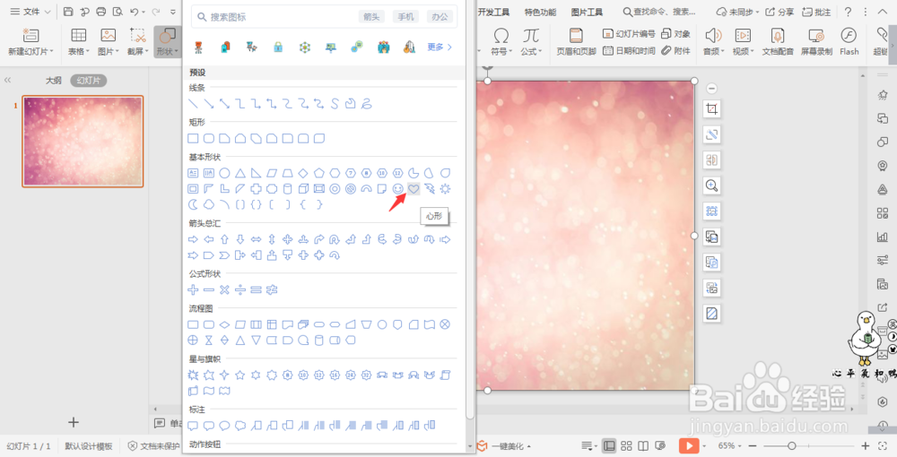Open the File menu
897x457 pixels.
30,12
